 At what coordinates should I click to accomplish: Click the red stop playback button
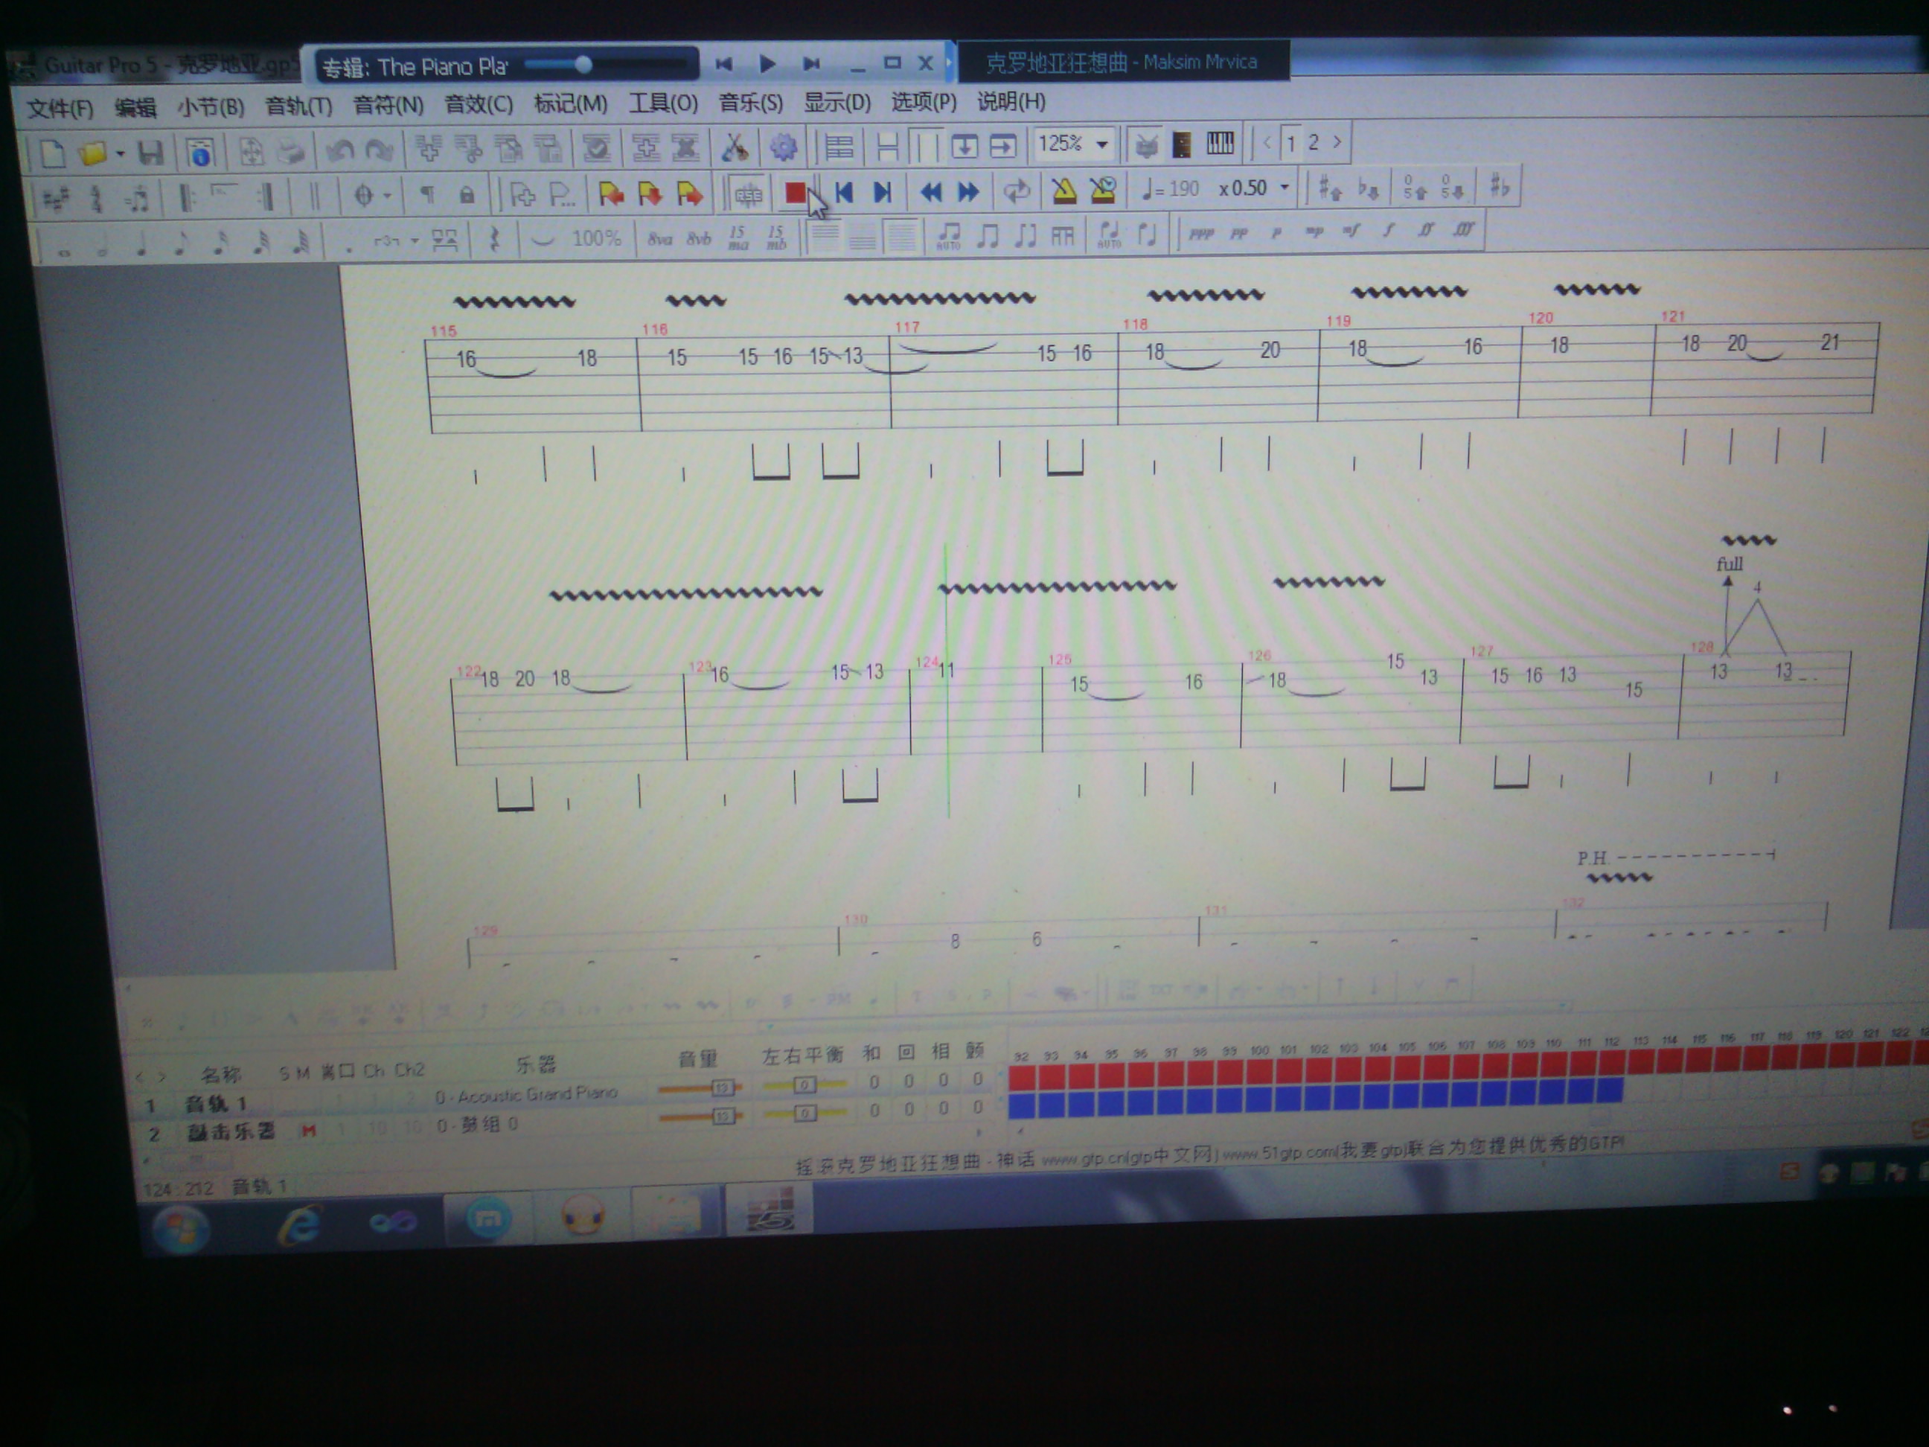click(x=795, y=193)
